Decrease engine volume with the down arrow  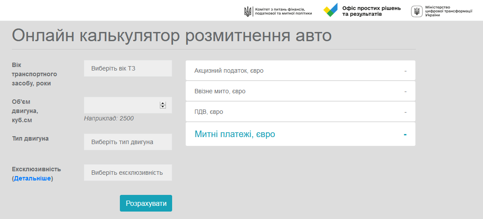point(163,107)
